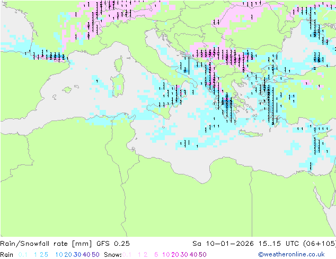The width and height of the screenshot is (336, 259).
Task: Click the date 'Sa 10-01-2026'
Action: point(223,244)
